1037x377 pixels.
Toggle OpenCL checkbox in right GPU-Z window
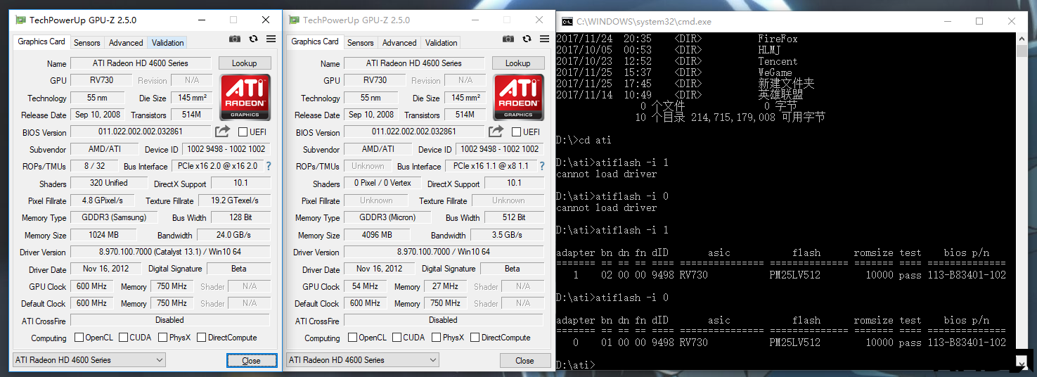tap(352, 338)
